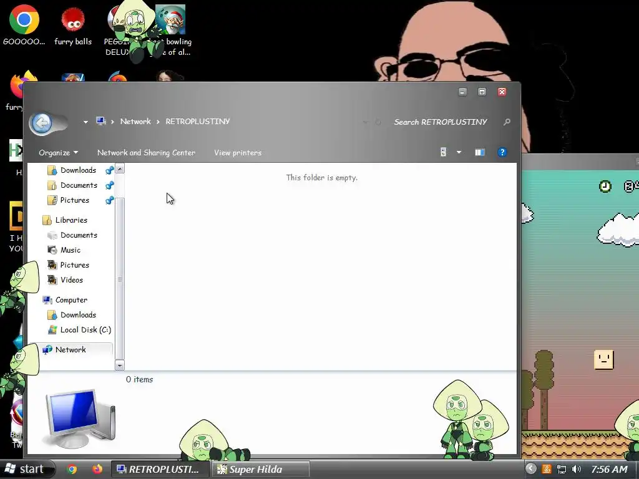
Task: Go back with the Explorer back arrow
Action: tap(42, 123)
